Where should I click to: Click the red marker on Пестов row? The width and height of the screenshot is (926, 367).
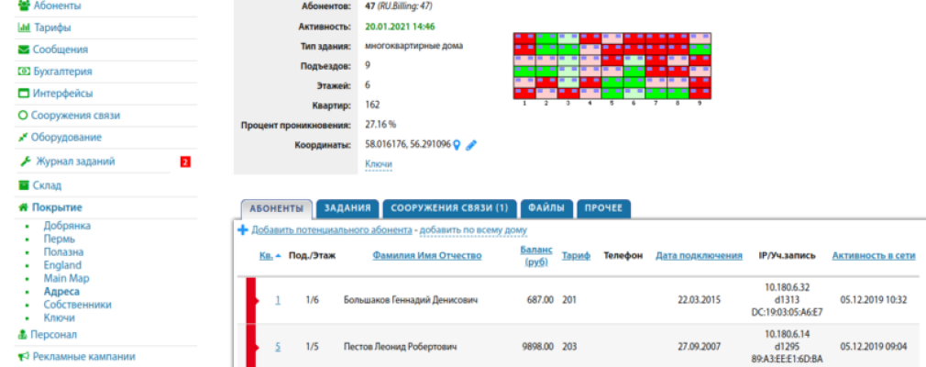[x=251, y=347]
